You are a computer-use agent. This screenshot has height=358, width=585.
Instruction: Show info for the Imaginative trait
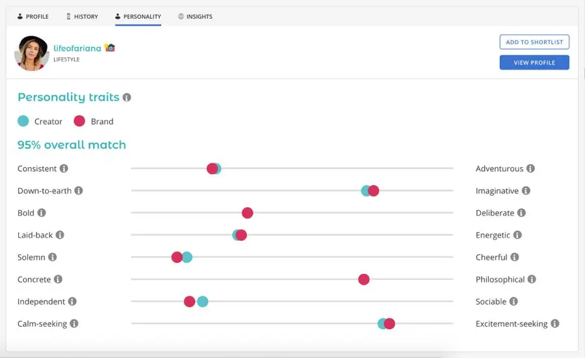coord(526,191)
